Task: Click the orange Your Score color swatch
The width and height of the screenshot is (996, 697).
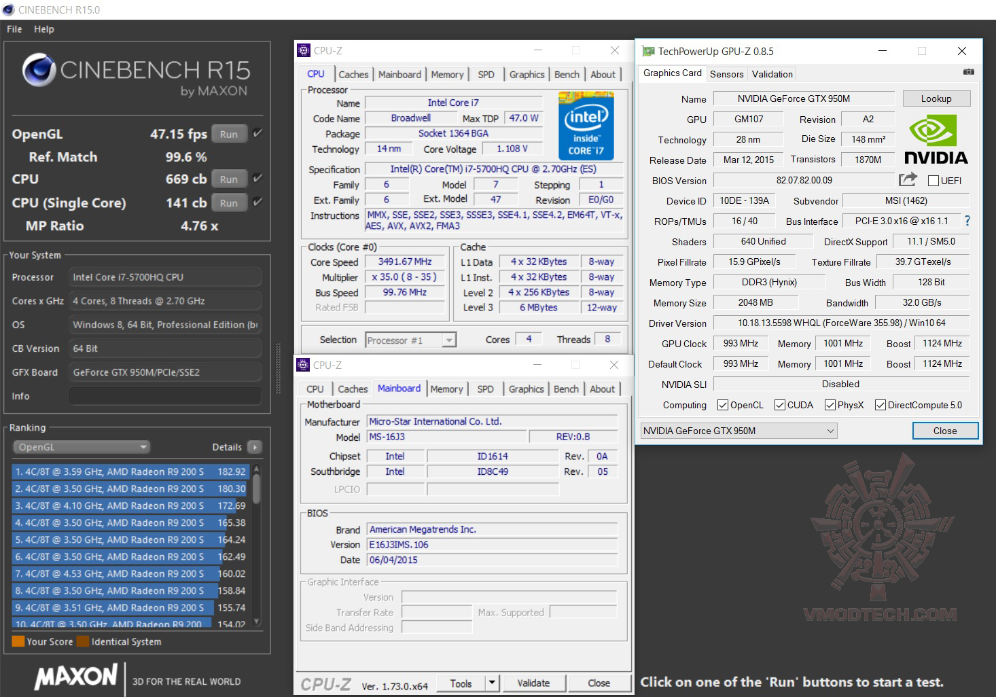Action: point(18,641)
